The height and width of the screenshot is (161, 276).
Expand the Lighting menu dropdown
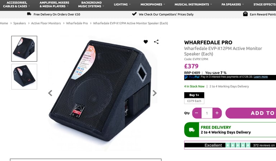pyautogui.click(x=122, y=5)
